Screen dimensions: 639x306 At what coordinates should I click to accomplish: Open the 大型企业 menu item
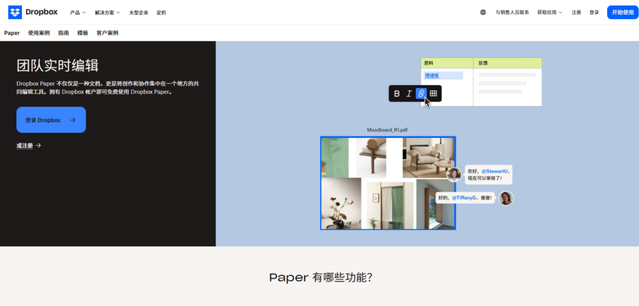click(139, 12)
